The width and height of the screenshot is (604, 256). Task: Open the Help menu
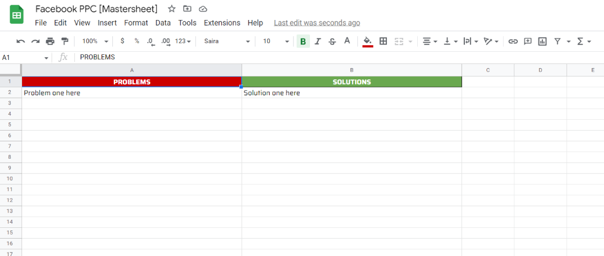pos(256,23)
